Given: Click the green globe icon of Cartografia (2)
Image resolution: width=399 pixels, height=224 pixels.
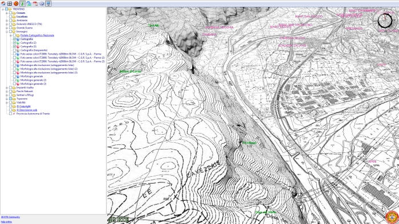Looking at the screenshot, I should pos(18,43).
